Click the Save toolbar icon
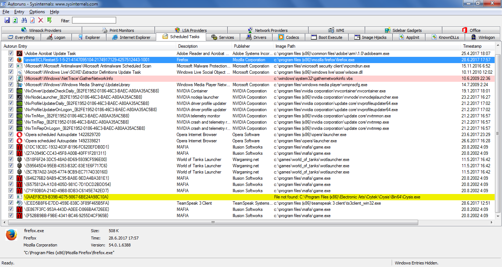Screen dimensions: 502x267 [7, 21]
